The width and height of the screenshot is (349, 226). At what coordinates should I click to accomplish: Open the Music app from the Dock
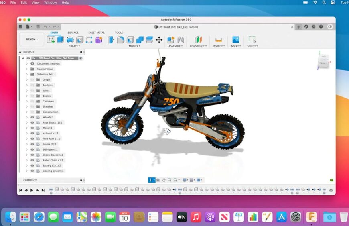click(196, 217)
